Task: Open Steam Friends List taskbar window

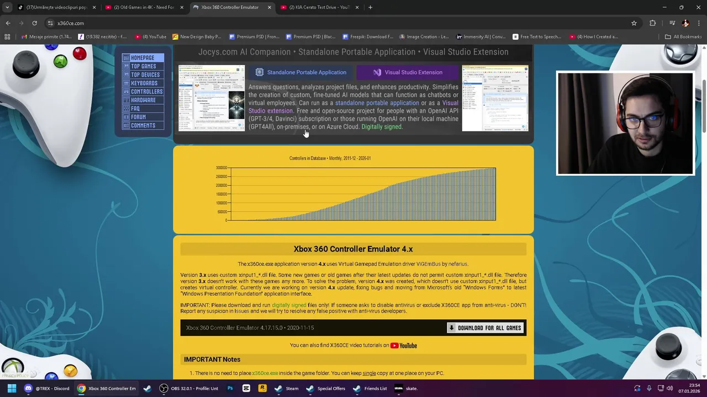Action: pyautogui.click(x=370, y=388)
